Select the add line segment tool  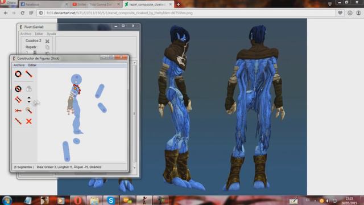[x=29, y=74]
